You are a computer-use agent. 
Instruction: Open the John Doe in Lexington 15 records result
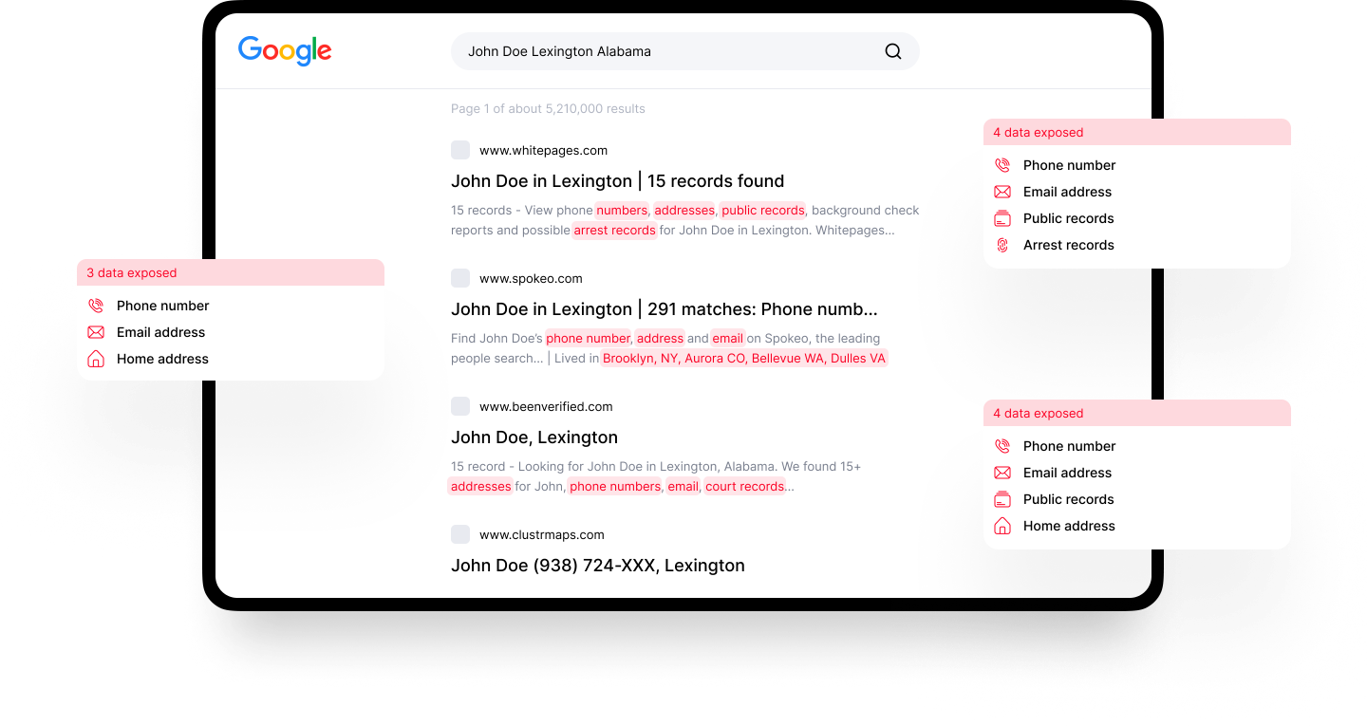[617, 181]
